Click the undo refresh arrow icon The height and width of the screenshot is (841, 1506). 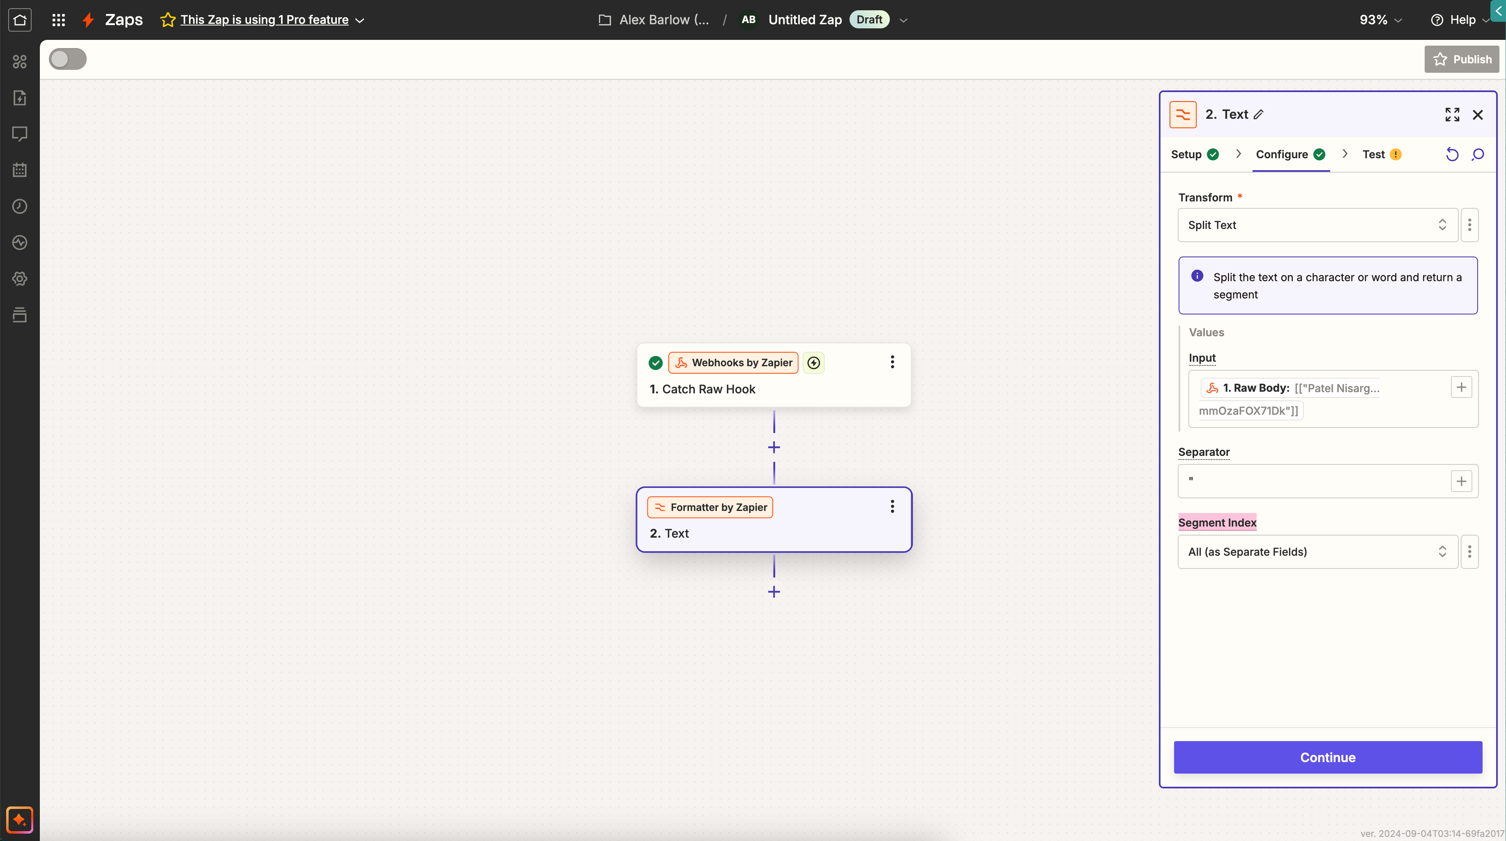click(1452, 155)
